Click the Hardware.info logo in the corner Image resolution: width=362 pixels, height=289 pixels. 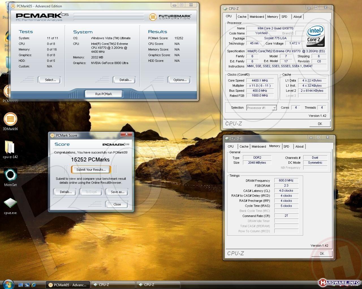point(339,283)
